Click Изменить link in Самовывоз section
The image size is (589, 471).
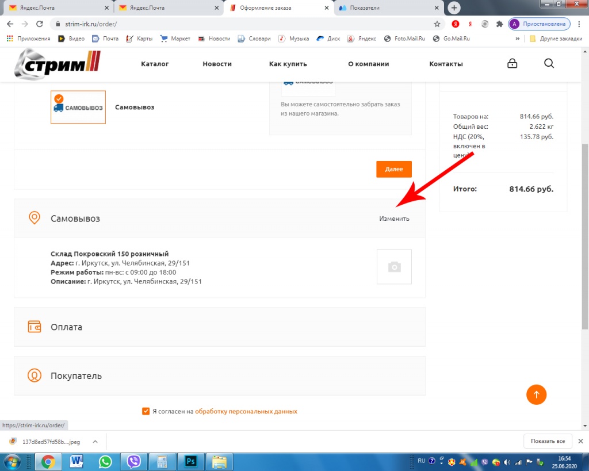coord(394,219)
